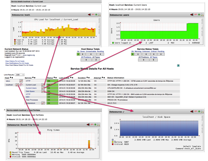Click red graph-line icon in users datasource panel
208x161 pixels.
(x=195, y=15)
